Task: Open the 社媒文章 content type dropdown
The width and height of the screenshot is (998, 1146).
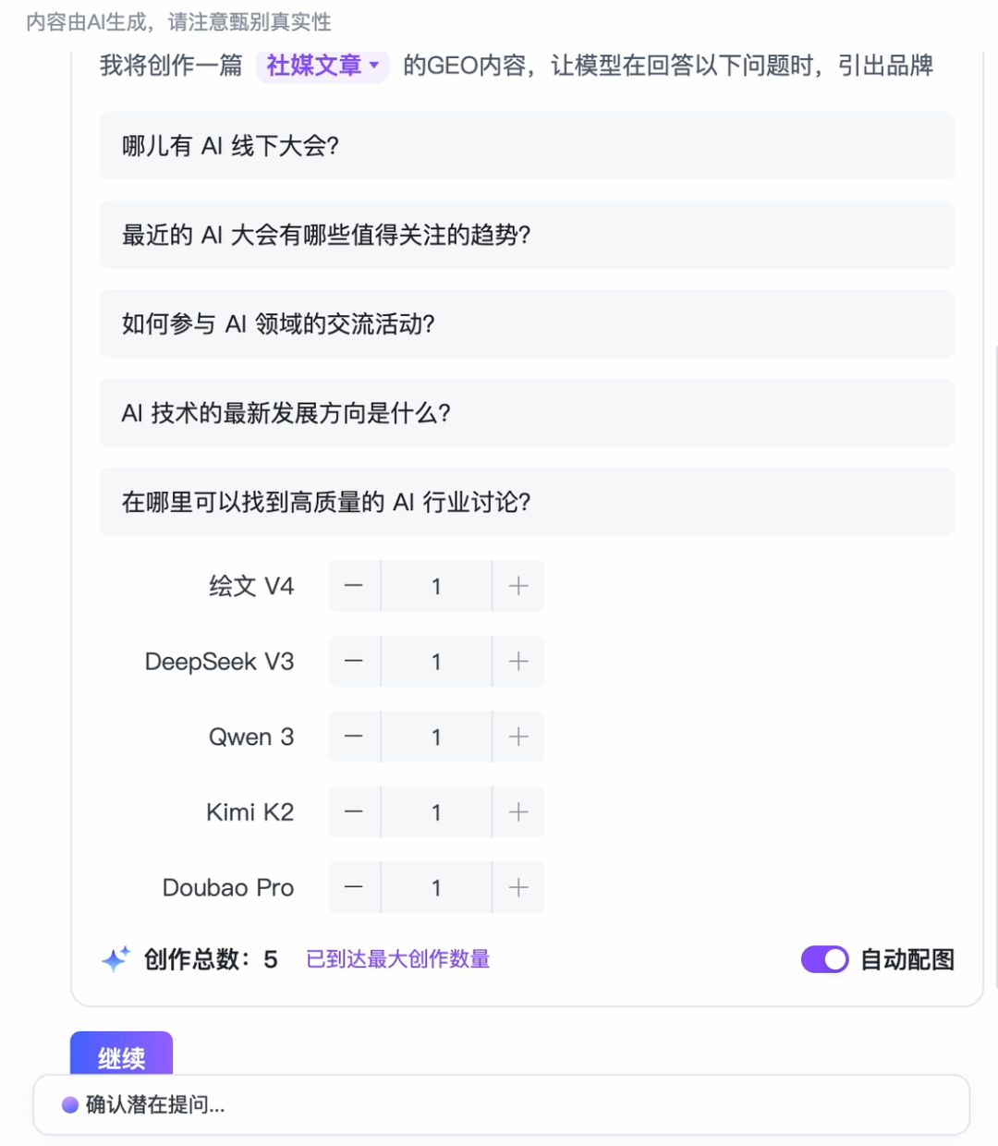Action: [x=322, y=66]
